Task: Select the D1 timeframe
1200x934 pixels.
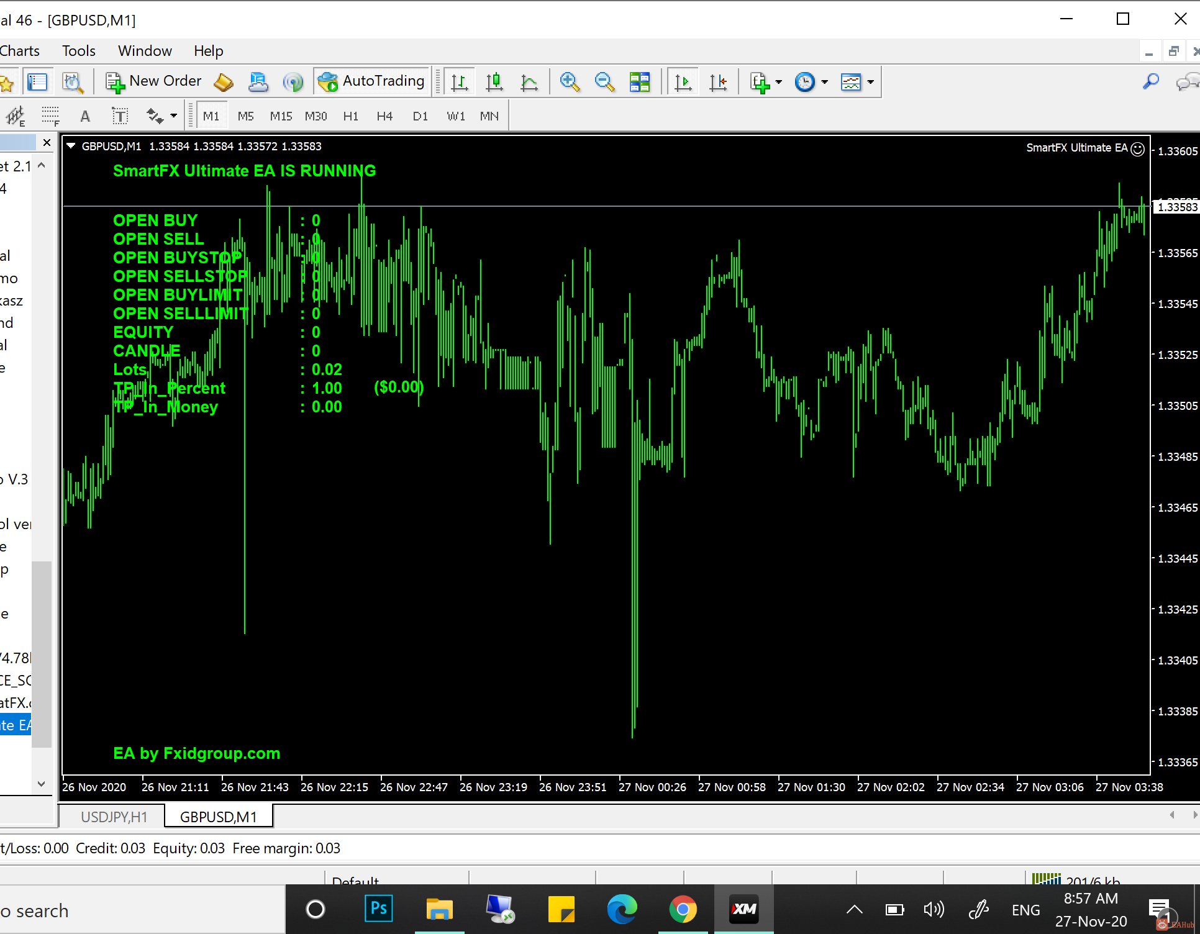Action: point(420,116)
